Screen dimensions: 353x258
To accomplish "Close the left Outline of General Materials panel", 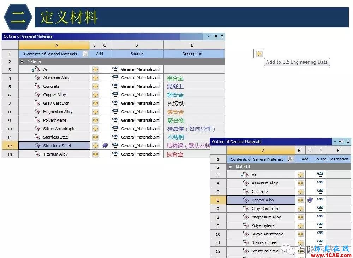I will pos(222,36).
